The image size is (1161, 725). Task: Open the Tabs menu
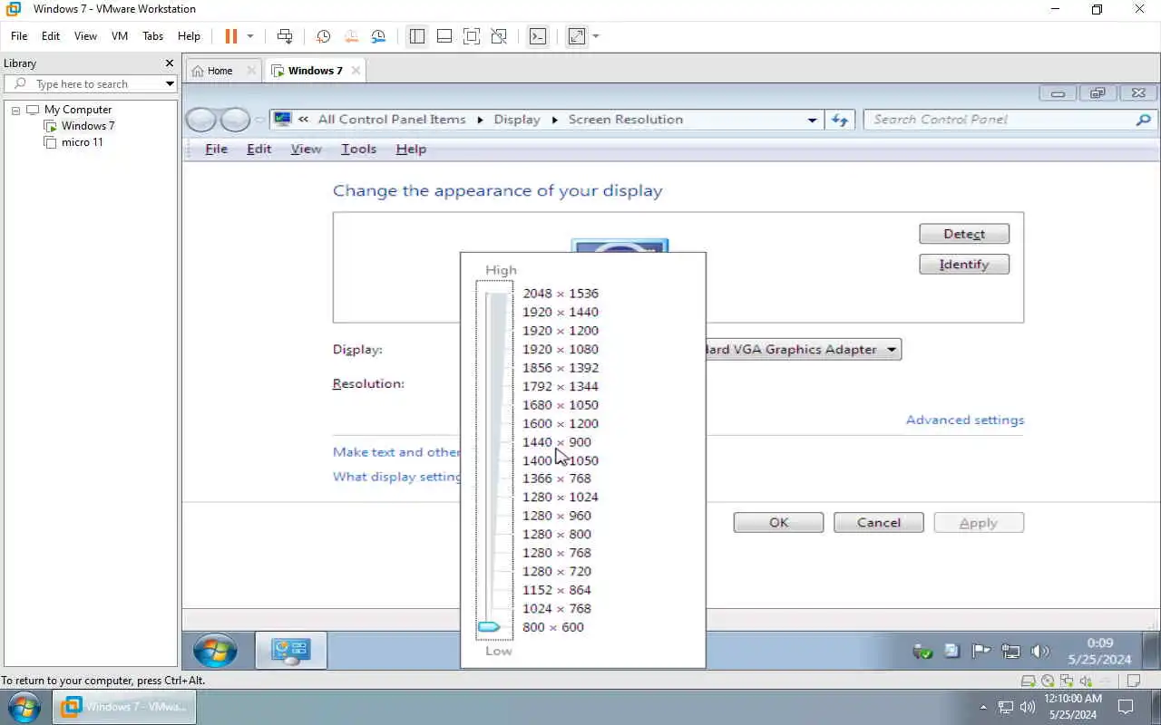click(152, 36)
